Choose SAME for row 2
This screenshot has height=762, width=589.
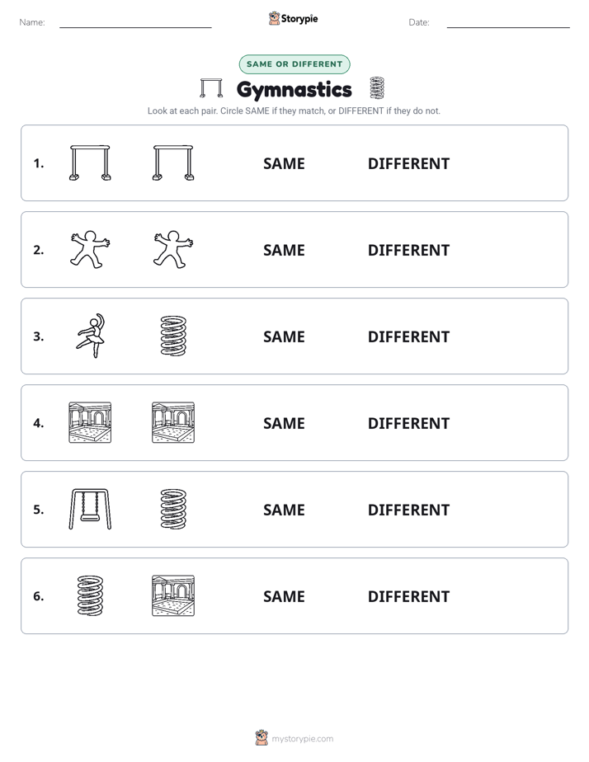(x=284, y=250)
